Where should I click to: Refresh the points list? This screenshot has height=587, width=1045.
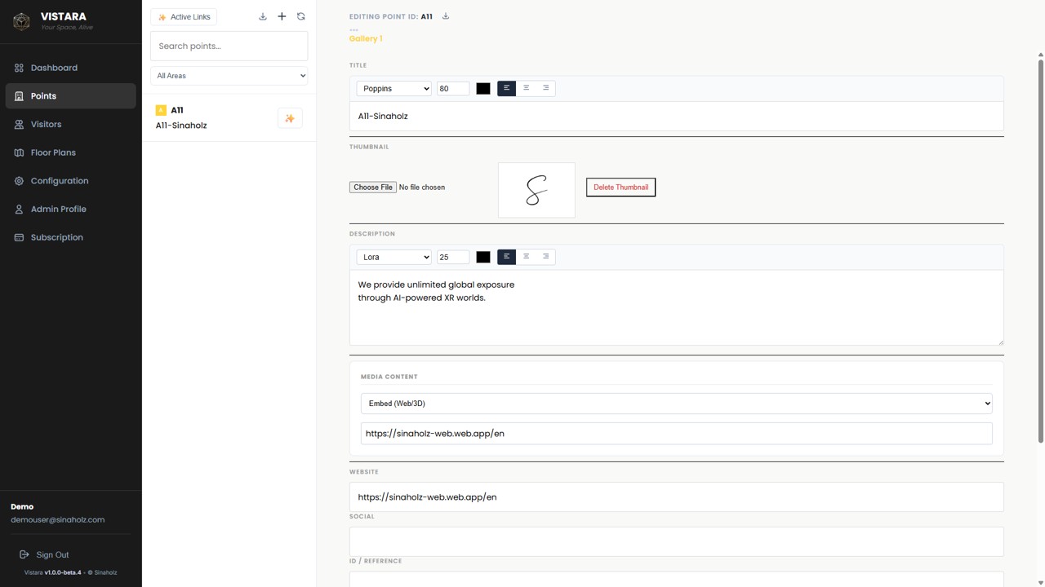click(x=301, y=16)
